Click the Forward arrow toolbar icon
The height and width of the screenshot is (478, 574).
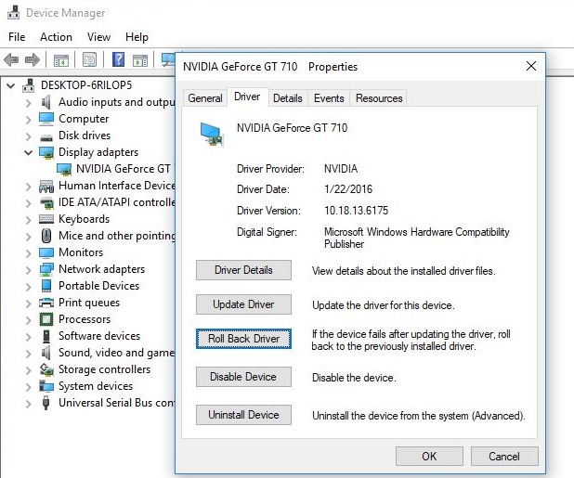(33, 59)
